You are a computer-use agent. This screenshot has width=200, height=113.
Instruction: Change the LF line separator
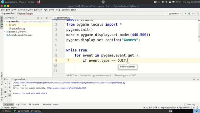click(150, 108)
